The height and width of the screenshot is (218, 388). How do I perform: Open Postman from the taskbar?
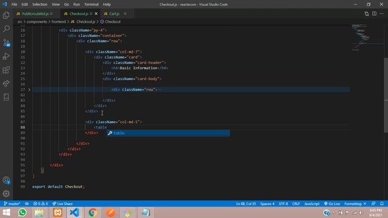tap(110, 213)
